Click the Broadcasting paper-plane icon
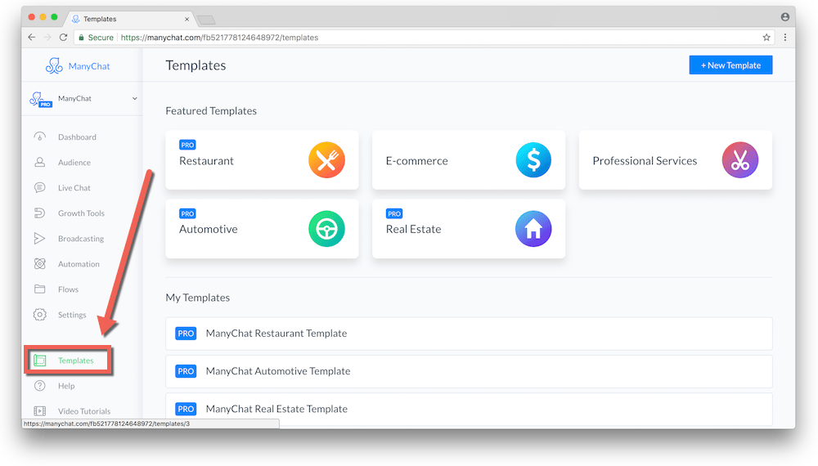 point(39,238)
